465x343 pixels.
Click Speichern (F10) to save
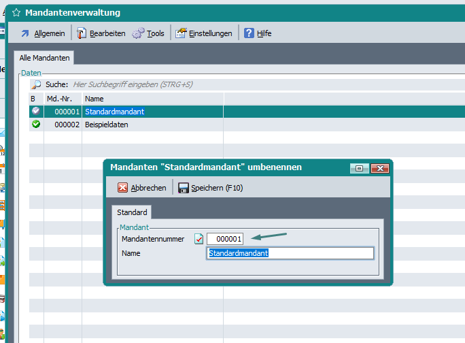click(x=210, y=188)
